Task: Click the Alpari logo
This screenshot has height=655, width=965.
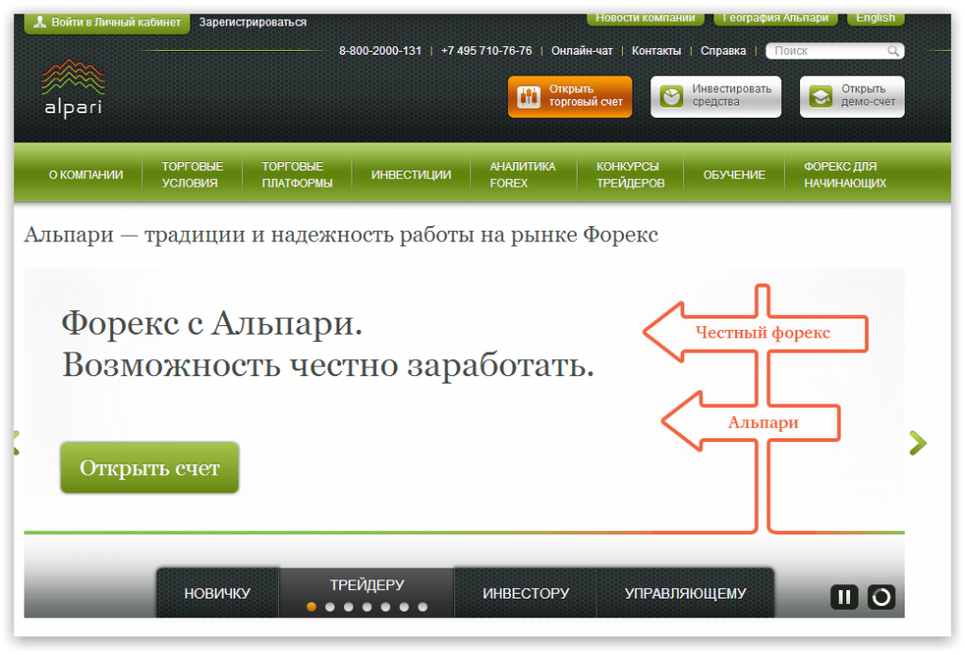Action: click(x=74, y=88)
